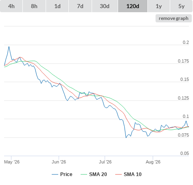193x185 pixels.
Task: Switch to the 8h time range
Action: click(34, 6)
